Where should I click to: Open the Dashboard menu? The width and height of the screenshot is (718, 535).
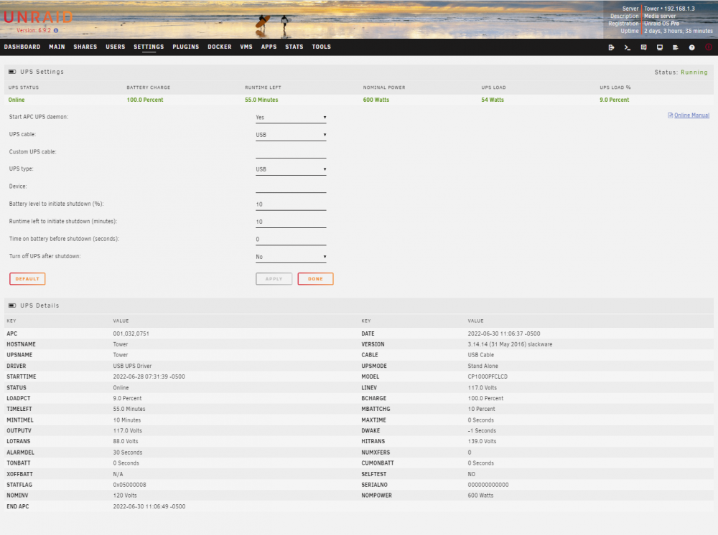click(x=22, y=47)
